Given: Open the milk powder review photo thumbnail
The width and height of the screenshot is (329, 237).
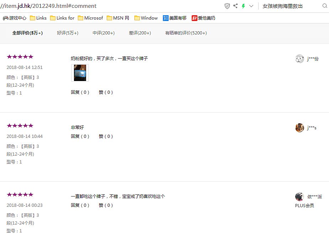Looking at the screenshot, I should click(80, 73).
